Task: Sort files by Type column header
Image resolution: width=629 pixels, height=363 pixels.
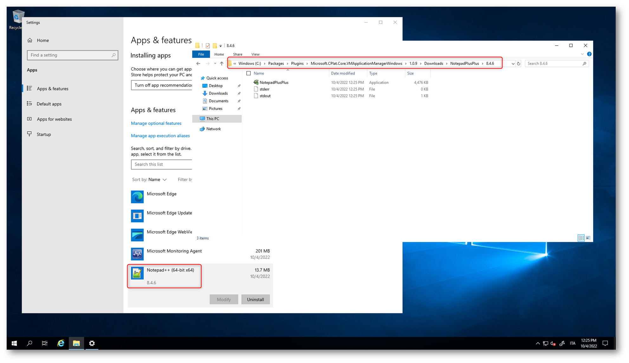Action: [x=386, y=73]
